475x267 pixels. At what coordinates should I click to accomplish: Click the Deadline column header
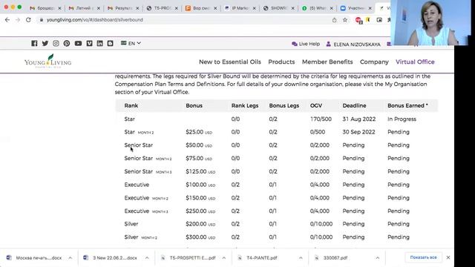(354, 105)
